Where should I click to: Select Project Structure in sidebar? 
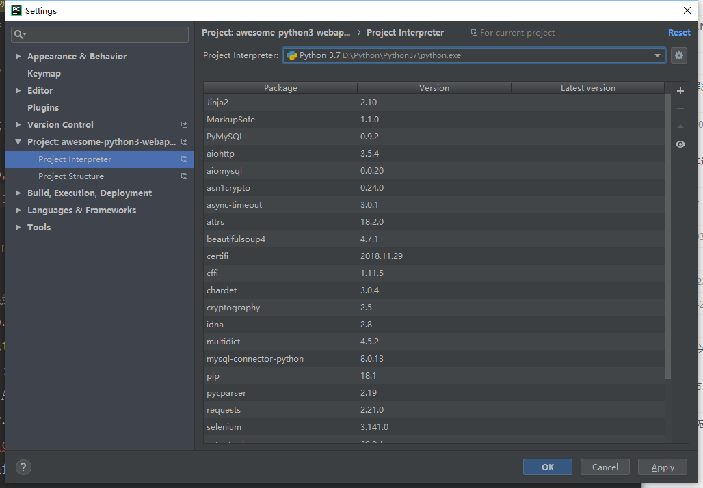coord(100,176)
